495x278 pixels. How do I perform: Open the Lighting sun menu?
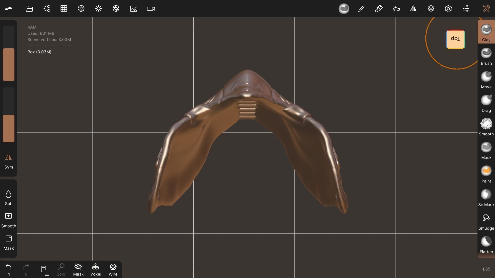(98, 9)
